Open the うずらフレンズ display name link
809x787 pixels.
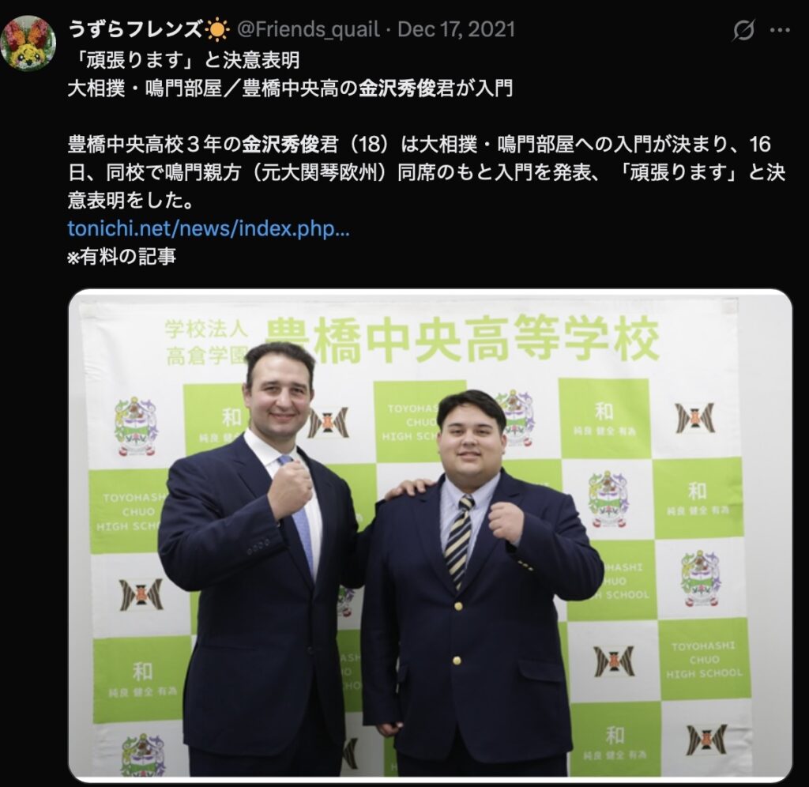(x=135, y=29)
